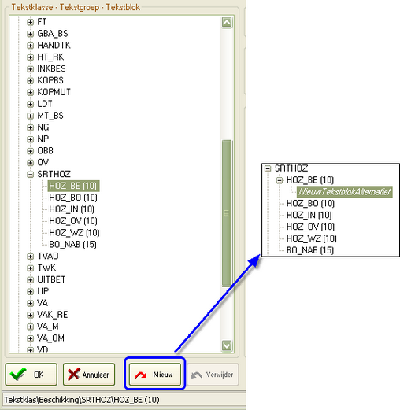The height and width of the screenshot is (410, 400).
Task: Expand the VA_M tree node
Action: click(30, 327)
